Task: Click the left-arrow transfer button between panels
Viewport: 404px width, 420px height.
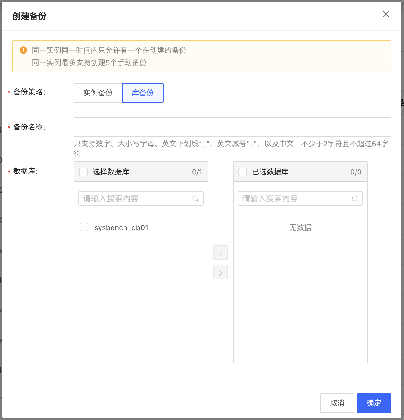Action: click(220, 253)
